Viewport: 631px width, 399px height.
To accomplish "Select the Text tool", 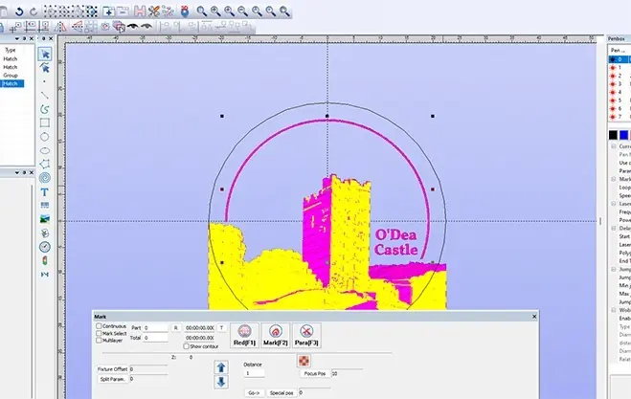I will [x=45, y=192].
